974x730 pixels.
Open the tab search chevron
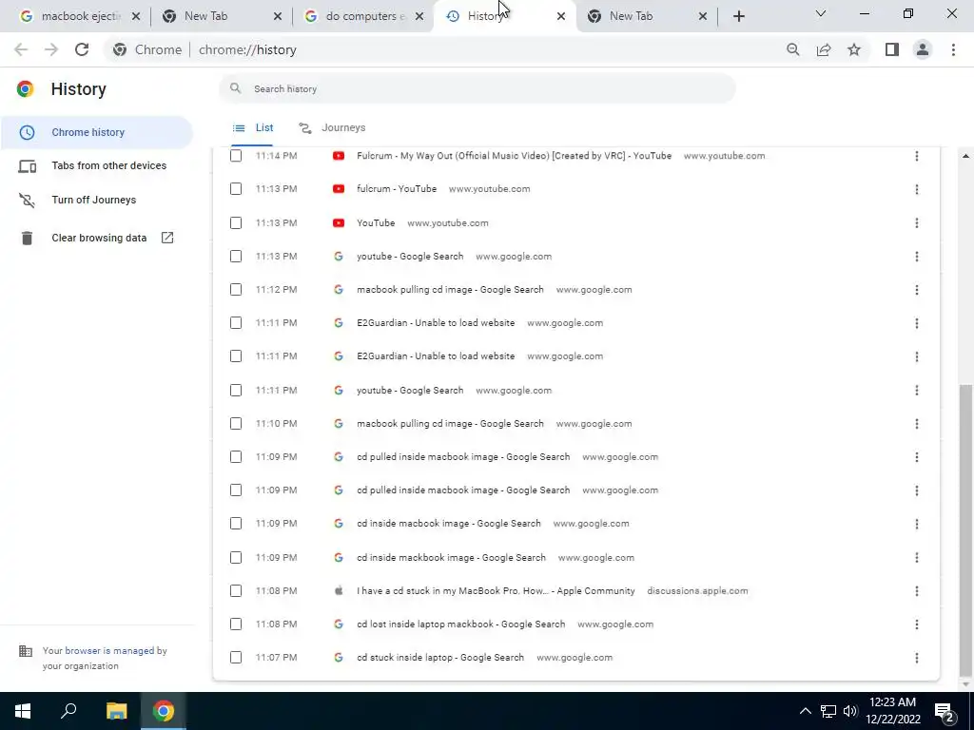[x=821, y=13]
